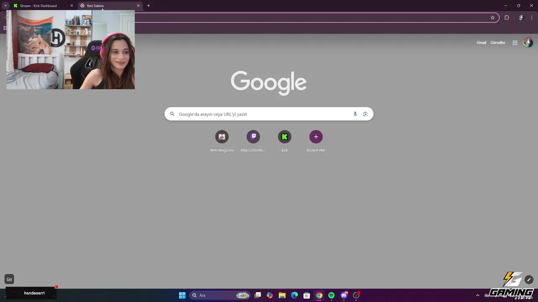Select the Yeni Sekme tab

tap(109, 6)
